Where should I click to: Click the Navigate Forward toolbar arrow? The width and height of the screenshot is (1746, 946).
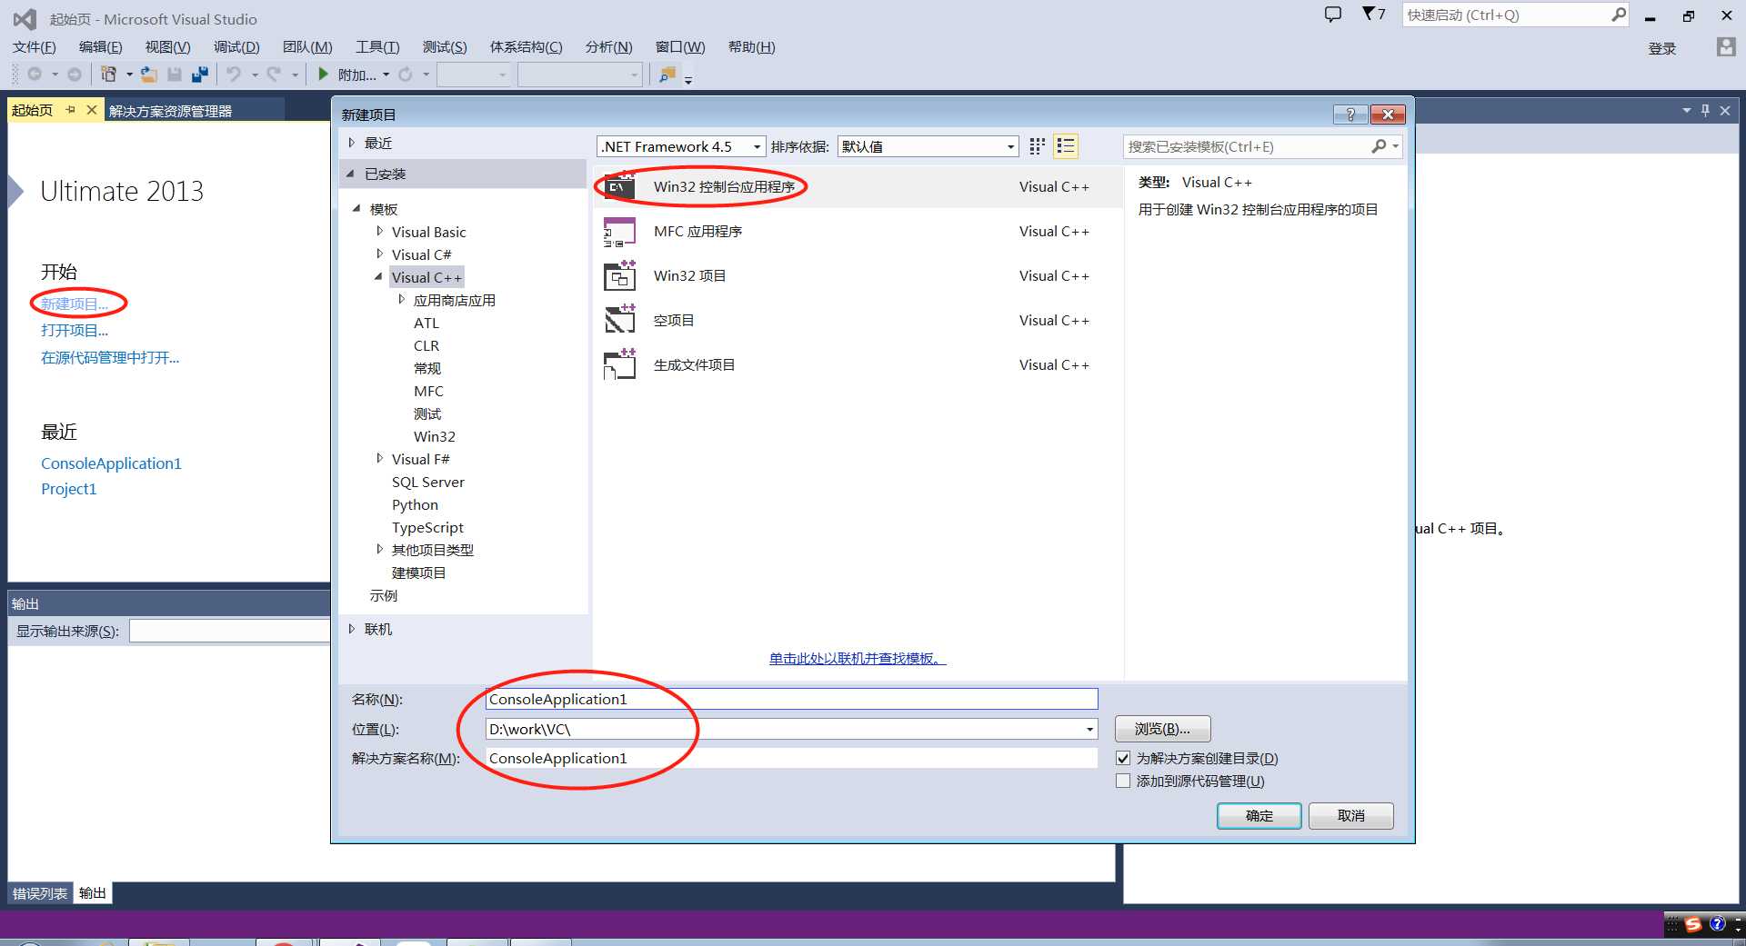tap(75, 75)
